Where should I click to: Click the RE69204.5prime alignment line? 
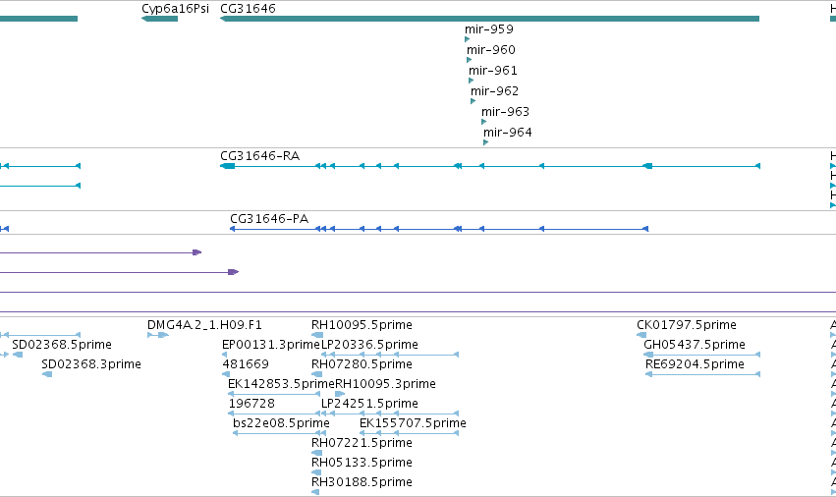(x=702, y=374)
